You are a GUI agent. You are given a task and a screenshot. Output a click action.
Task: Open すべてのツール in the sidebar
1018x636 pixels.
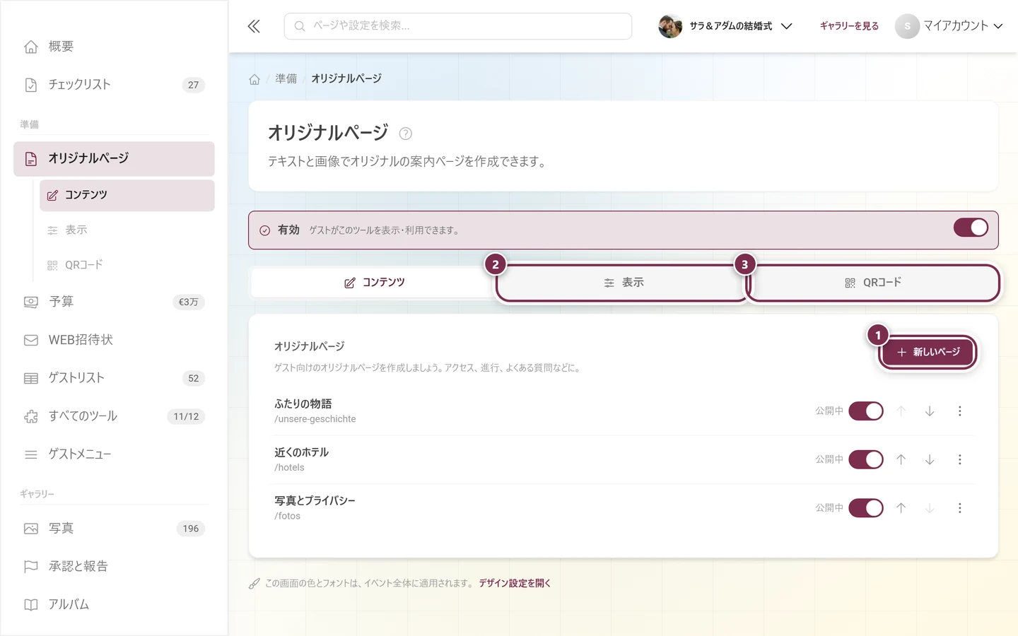pyautogui.click(x=114, y=416)
